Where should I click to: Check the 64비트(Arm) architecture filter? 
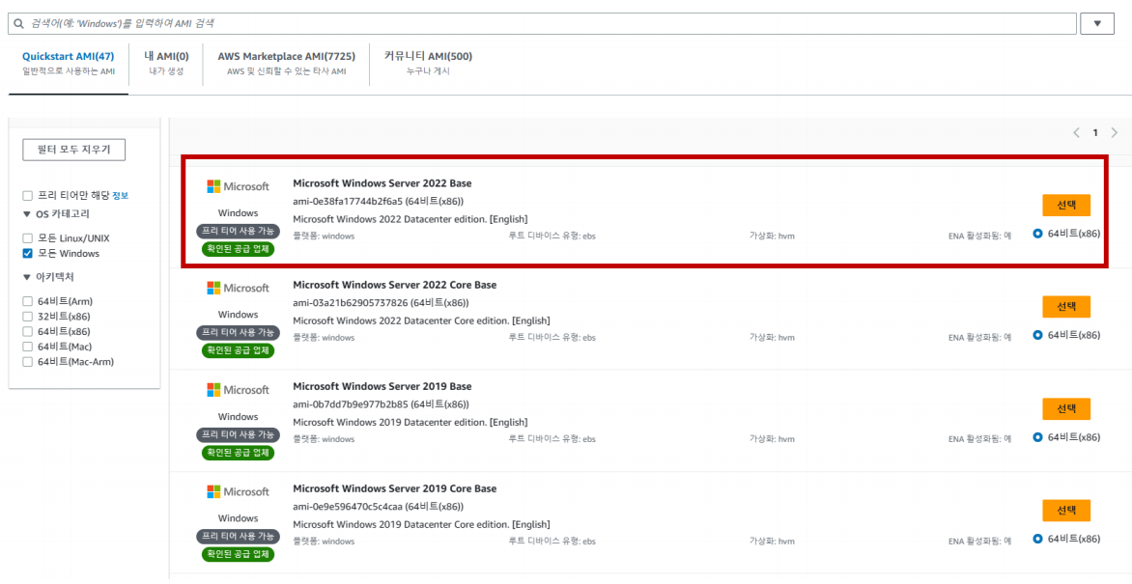[27, 301]
